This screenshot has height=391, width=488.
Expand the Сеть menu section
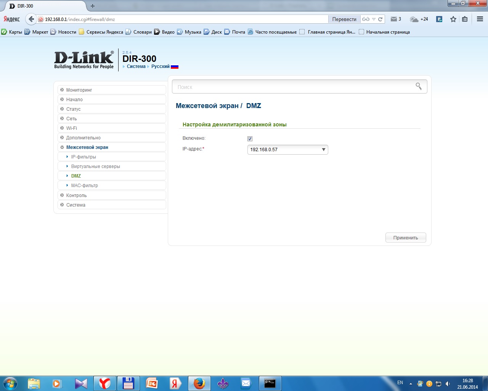point(112,118)
